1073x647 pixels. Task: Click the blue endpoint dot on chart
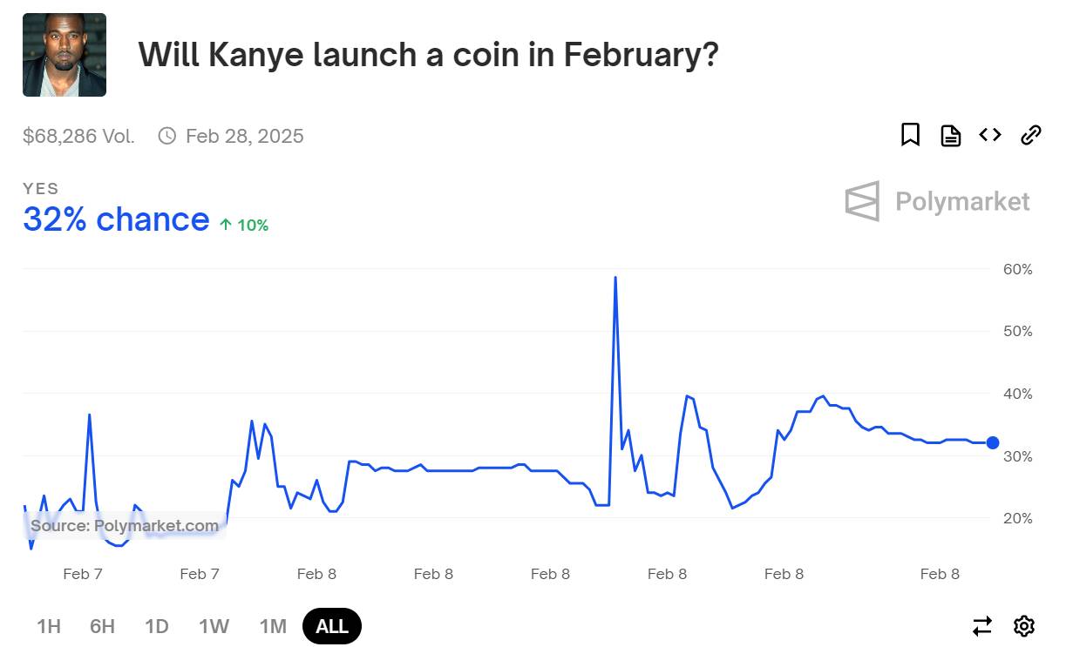click(x=992, y=442)
